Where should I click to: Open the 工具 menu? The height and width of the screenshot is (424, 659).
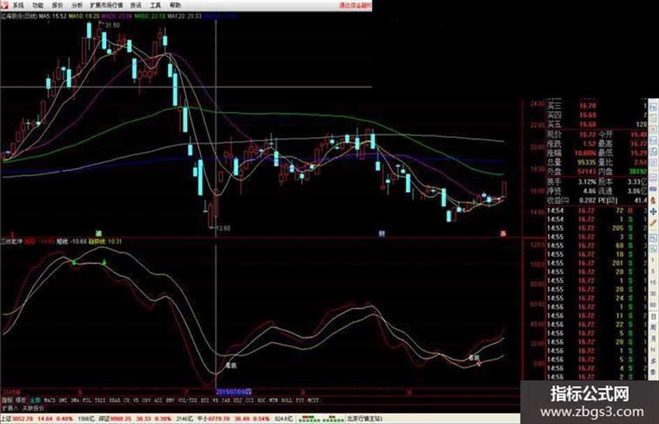(155, 5)
